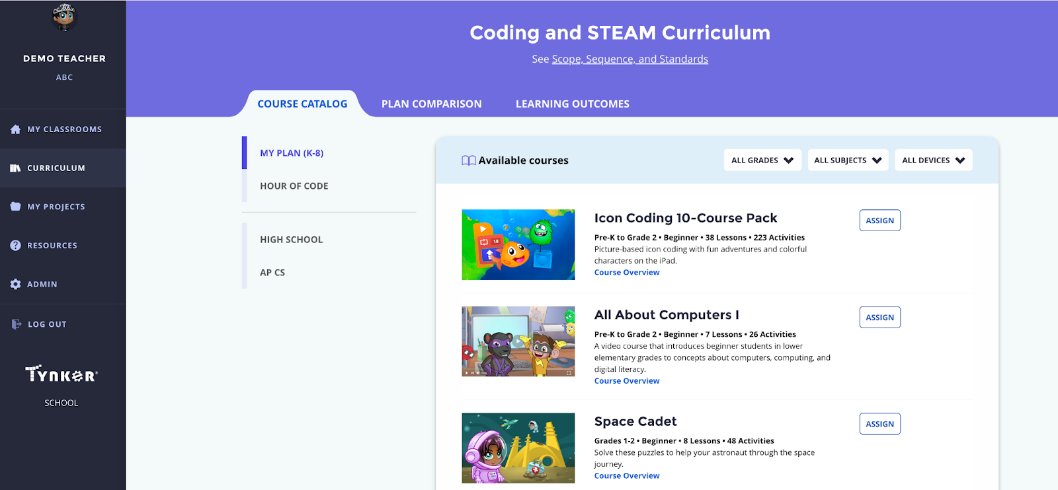Click the Available courses heading
This screenshot has width=1058, height=490.
(524, 160)
